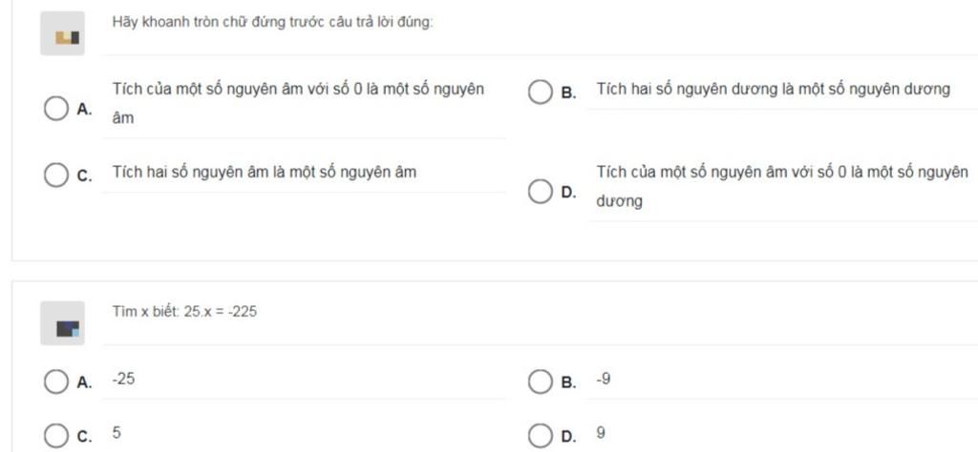Select radio C with answer 5
Viewport: 978px width, 452px height.
coord(55,436)
